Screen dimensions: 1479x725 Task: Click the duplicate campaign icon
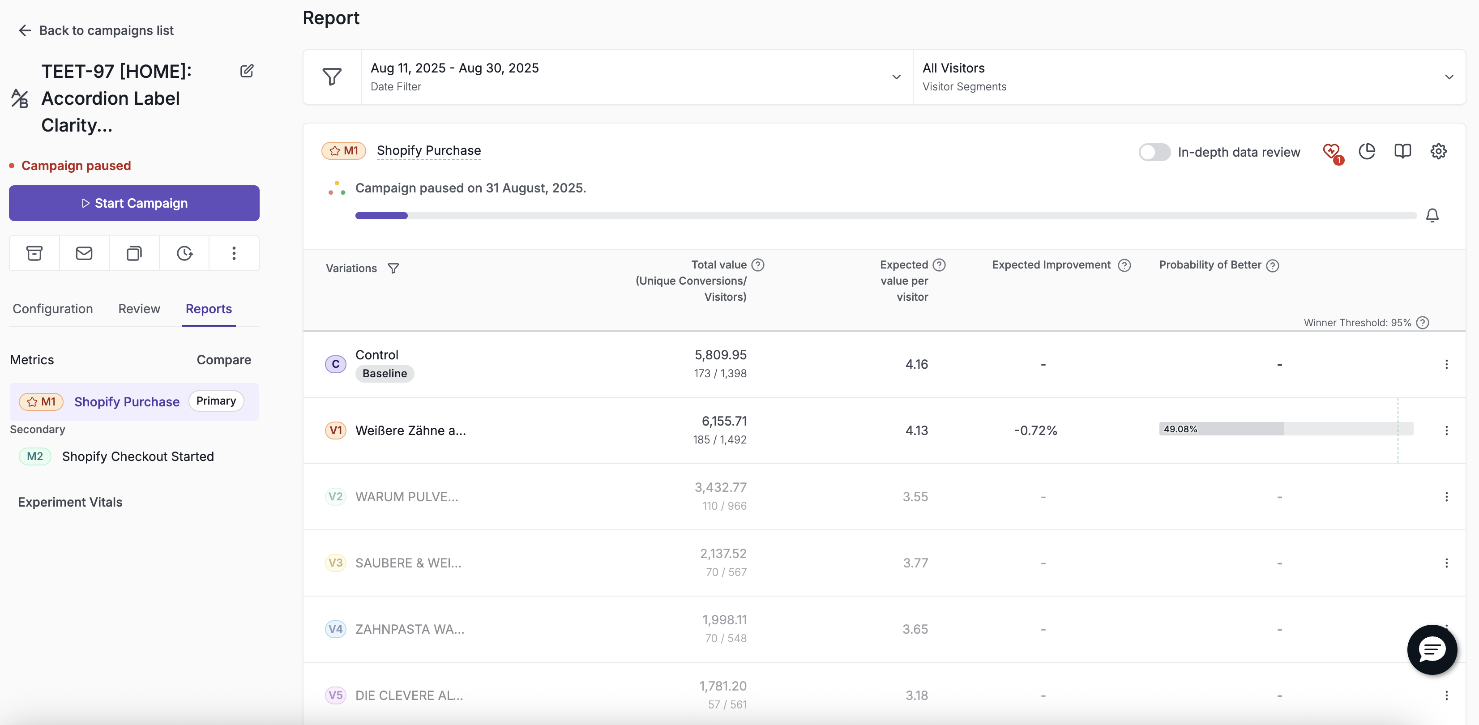point(134,253)
